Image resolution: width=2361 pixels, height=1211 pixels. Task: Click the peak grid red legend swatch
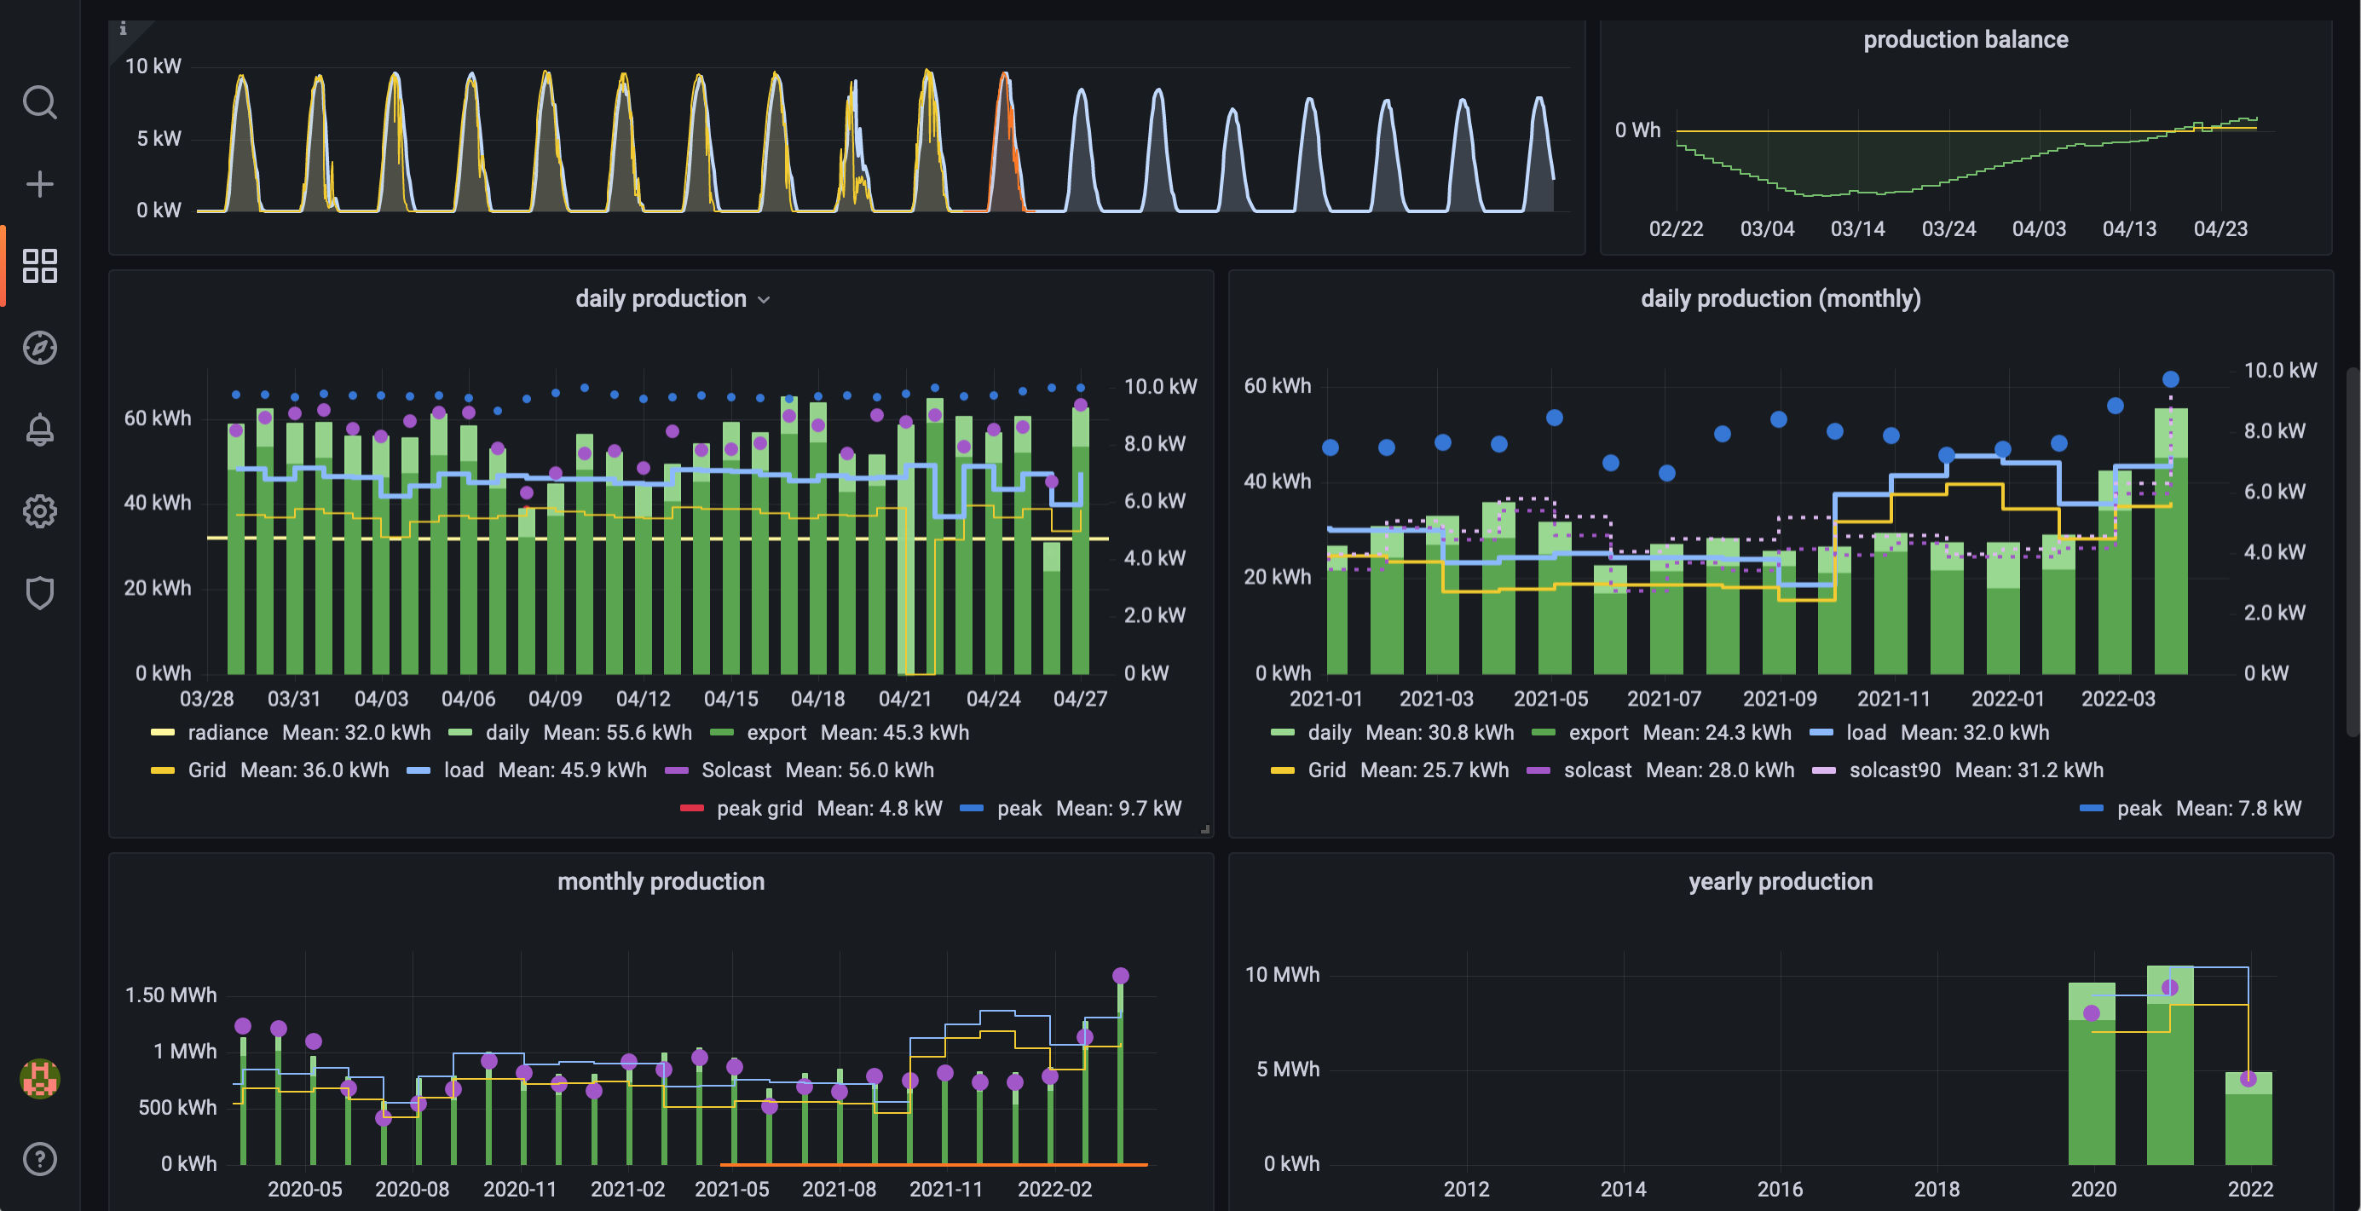[x=692, y=809]
